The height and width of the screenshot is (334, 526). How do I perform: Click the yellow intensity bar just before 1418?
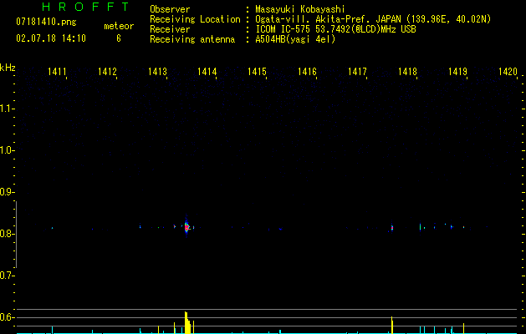392,325
